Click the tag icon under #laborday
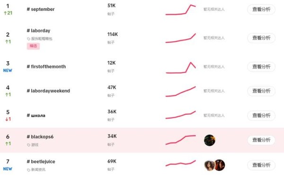284x176 pixels. click(28, 39)
